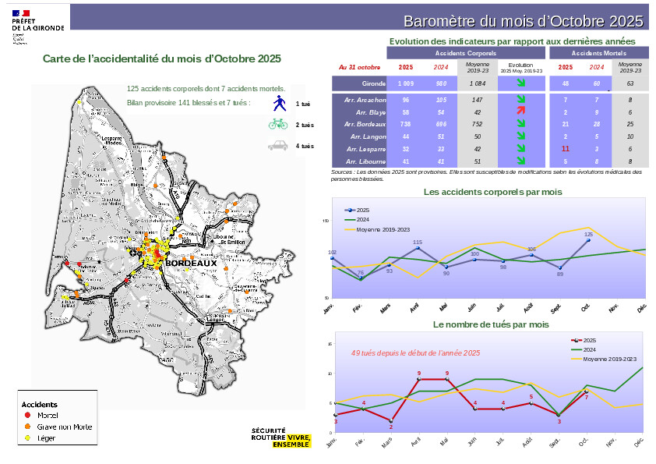Click the red value 11 for Lesparre

pos(566,148)
